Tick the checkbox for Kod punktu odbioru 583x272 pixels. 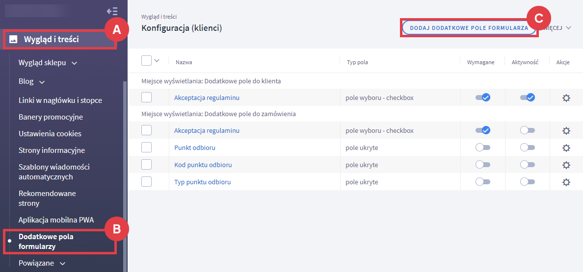tap(146, 165)
